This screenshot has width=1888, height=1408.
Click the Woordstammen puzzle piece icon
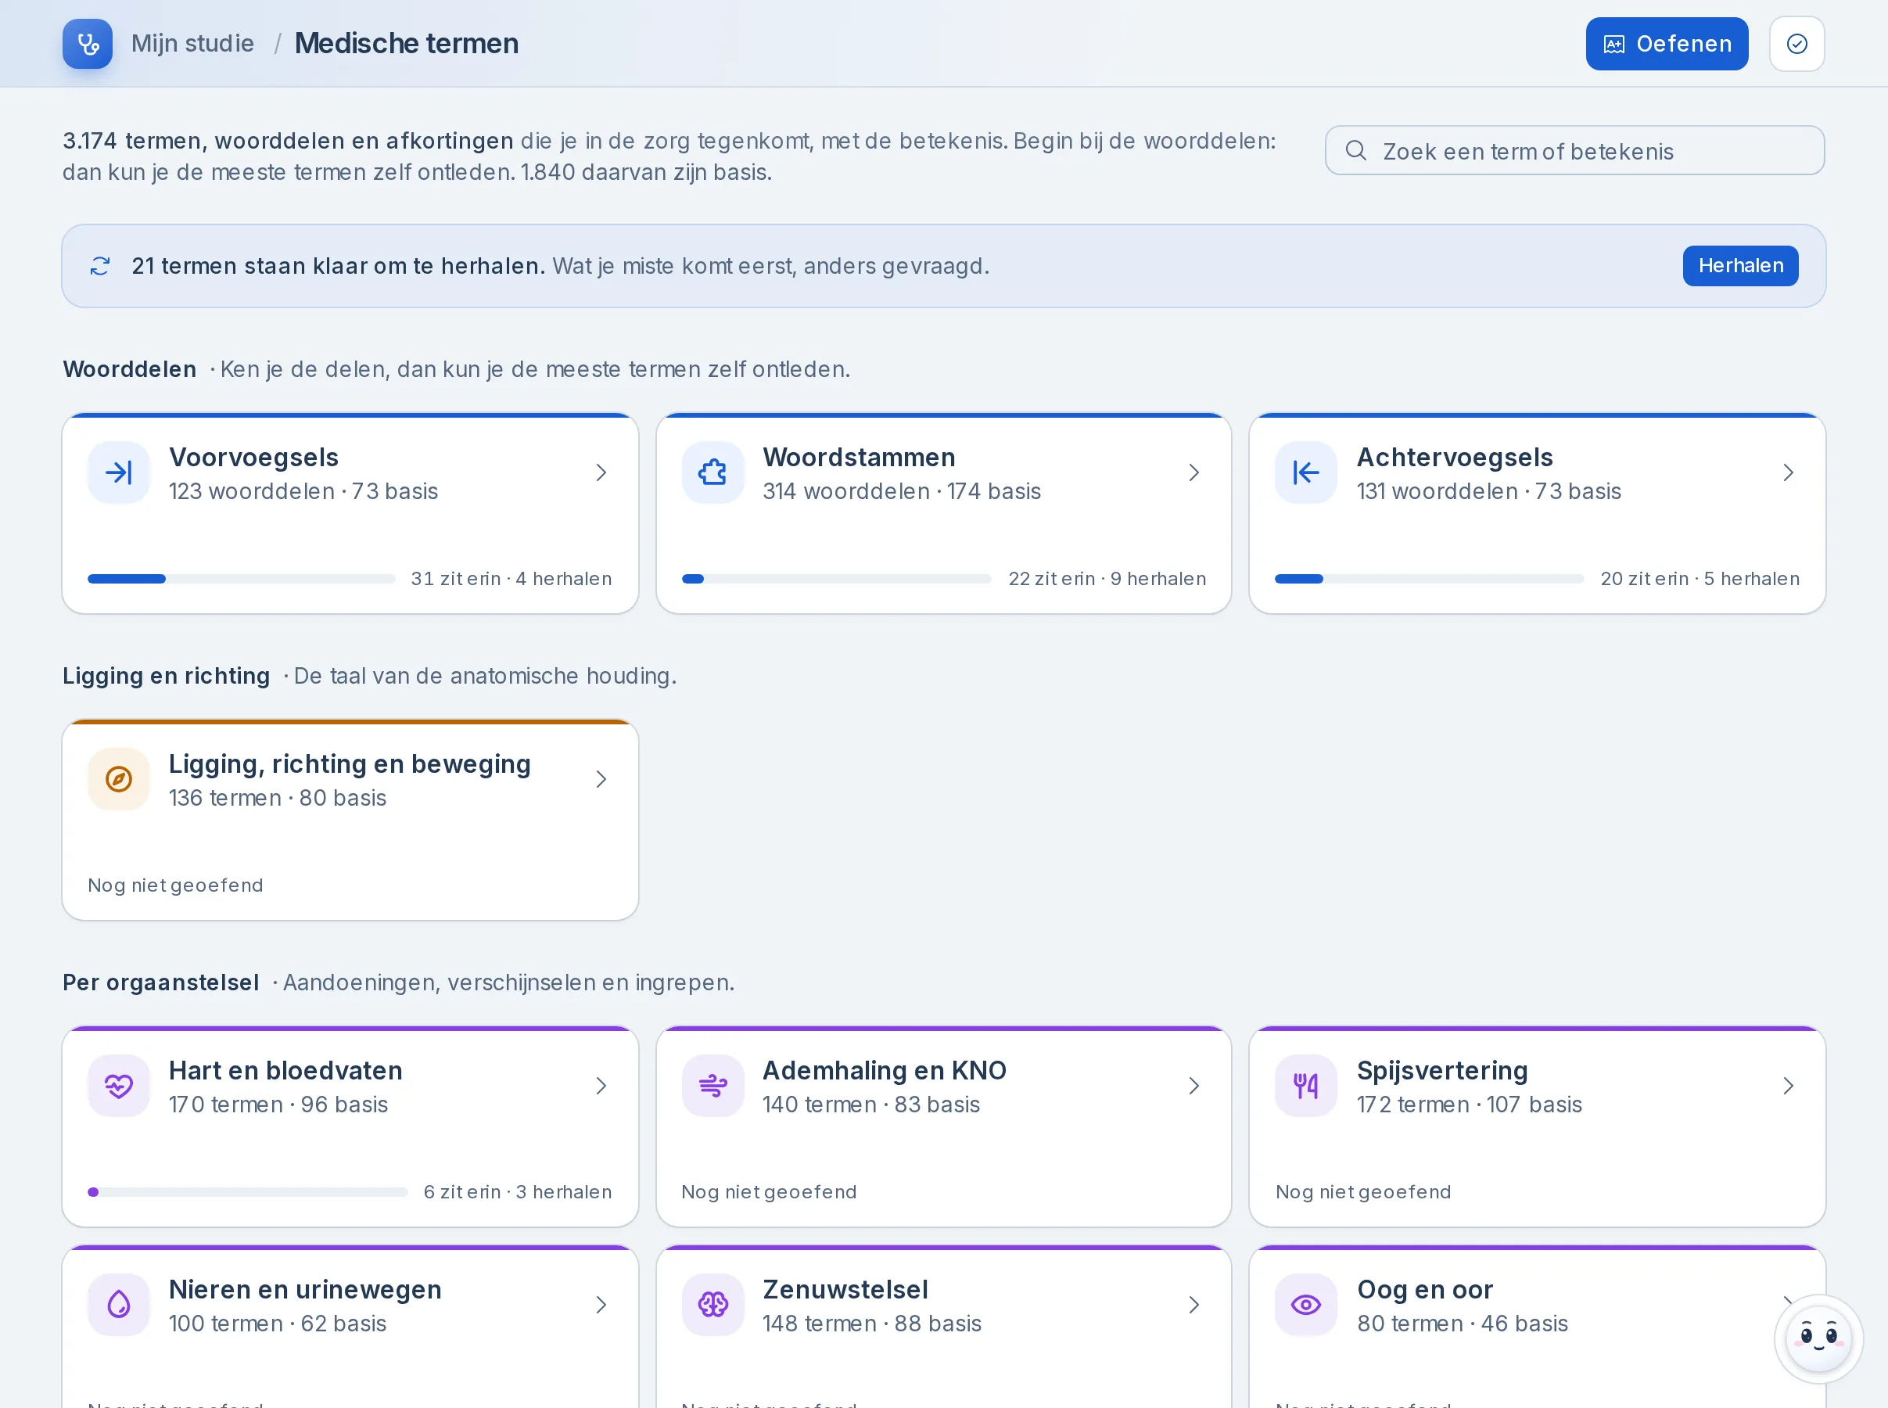click(712, 472)
